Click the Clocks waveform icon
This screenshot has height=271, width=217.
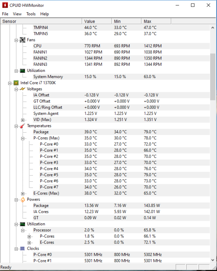point(22,249)
